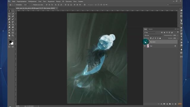Open the Layers (Слои) menu
The height and width of the screenshot is (107, 190).
click(x=40, y=1)
